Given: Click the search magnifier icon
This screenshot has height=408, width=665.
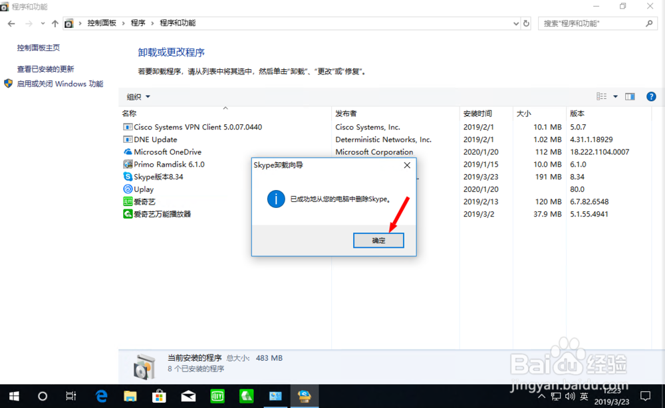Looking at the screenshot, I should click(649, 23).
